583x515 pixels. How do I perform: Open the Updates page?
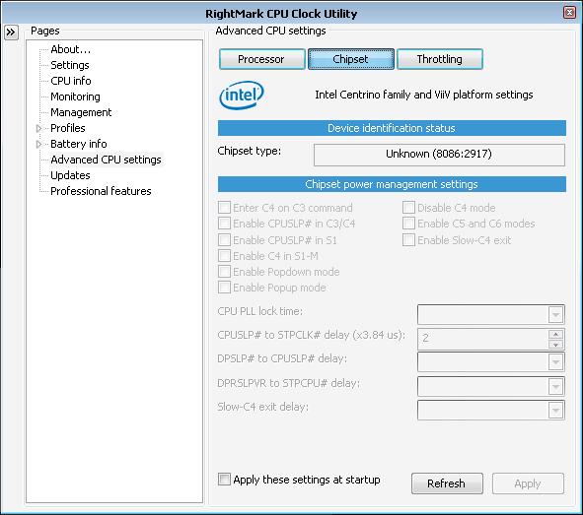[x=70, y=175]
